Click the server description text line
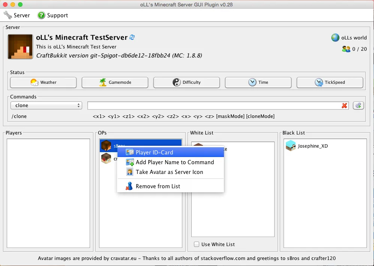374x266 pixels. tap(76, 47)
